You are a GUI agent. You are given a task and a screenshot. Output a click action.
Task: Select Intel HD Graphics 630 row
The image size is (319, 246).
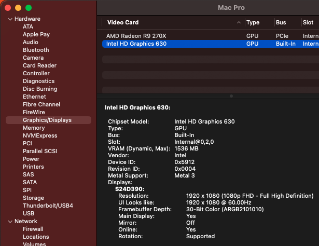(211, 44)
